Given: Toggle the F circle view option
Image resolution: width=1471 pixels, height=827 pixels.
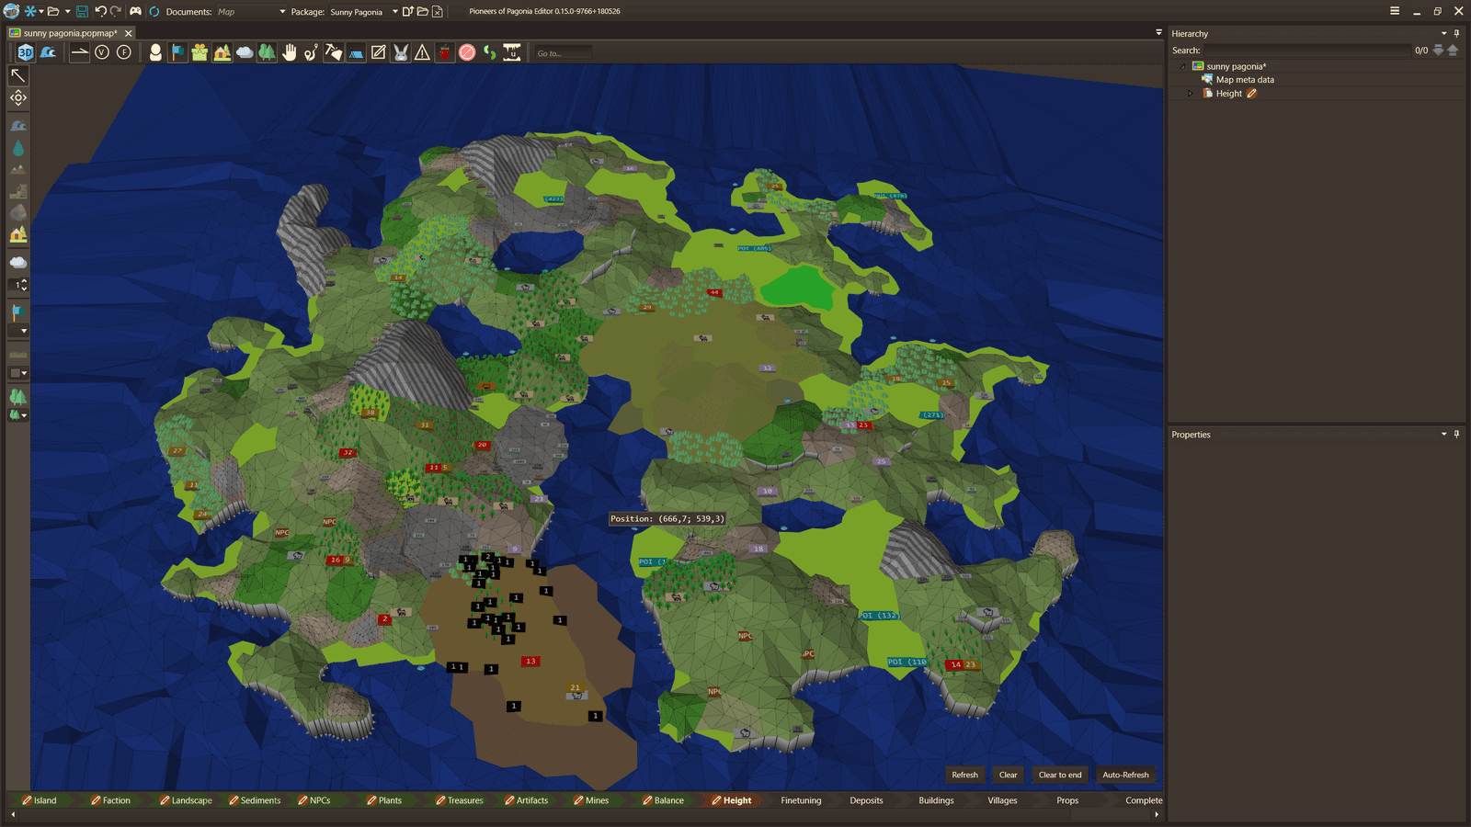Looking at the screenshot, I should (x=124, y=52).
